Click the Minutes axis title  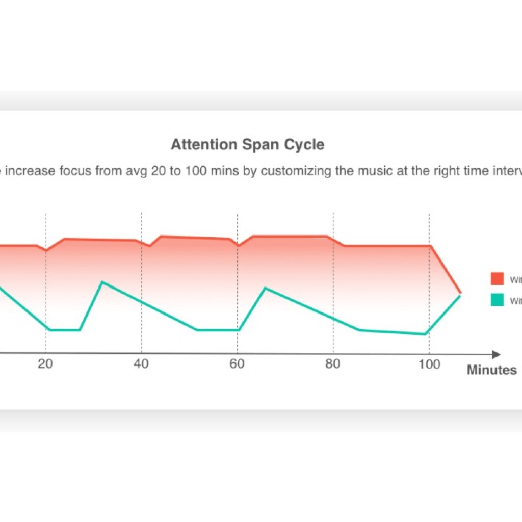pyautogui.click(x=491, y=370)
